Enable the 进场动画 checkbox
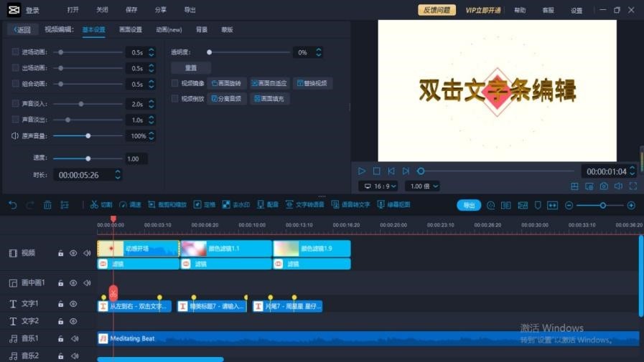The image size is (644, 362). click(x=16, y=52)
